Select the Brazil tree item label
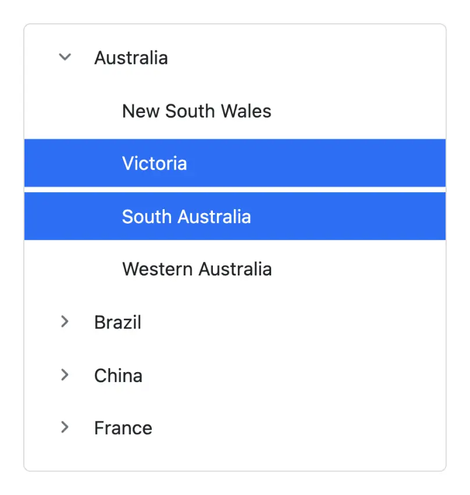Image resolution: width=470 pixels, height=495 pixels. pos(117,322)
